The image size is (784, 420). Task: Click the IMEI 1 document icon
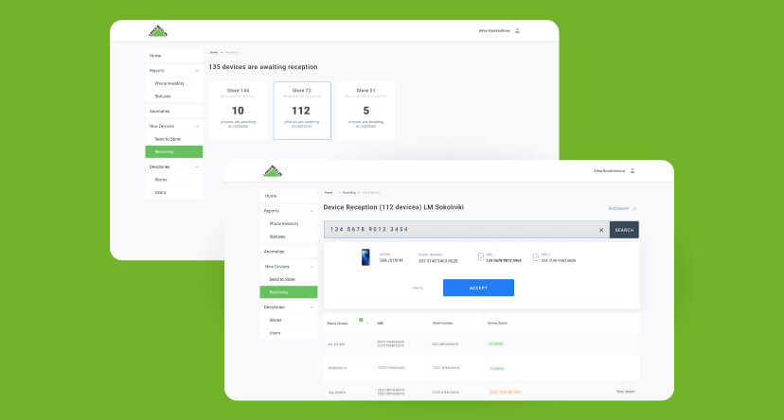481,256
